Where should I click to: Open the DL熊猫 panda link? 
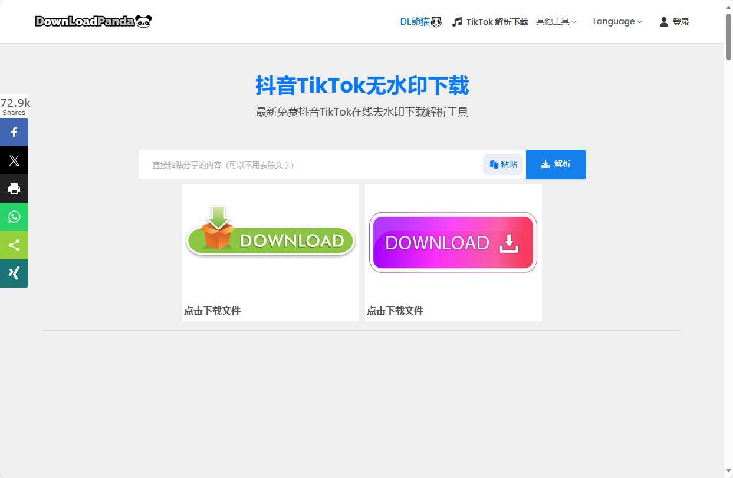pyautogui.click(x=420, y=22)
